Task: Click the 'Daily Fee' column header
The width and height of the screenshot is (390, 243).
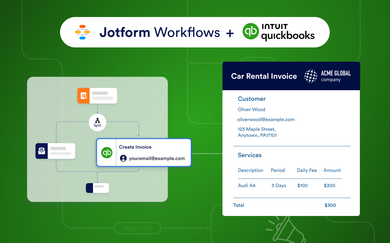Action: (307, 170)
